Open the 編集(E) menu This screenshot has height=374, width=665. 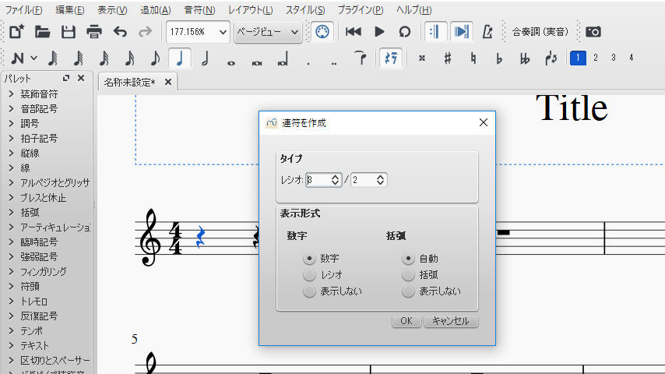click(69, 10)
